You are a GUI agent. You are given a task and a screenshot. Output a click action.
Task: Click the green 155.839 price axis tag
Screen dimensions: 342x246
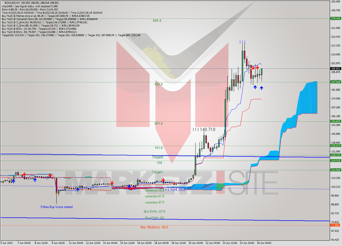pyautogui.click(x=336, y=121)
